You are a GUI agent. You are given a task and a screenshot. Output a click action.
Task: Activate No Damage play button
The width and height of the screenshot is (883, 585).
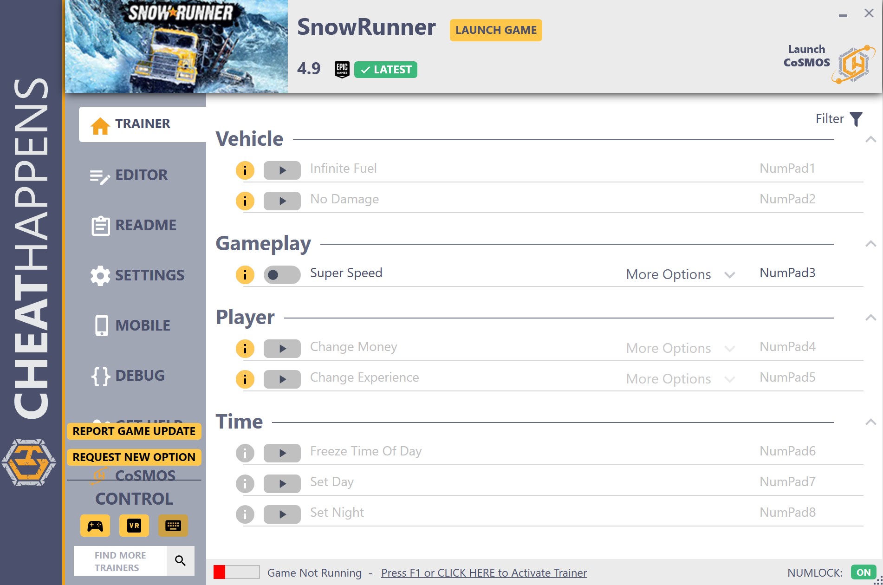point(282,201)
